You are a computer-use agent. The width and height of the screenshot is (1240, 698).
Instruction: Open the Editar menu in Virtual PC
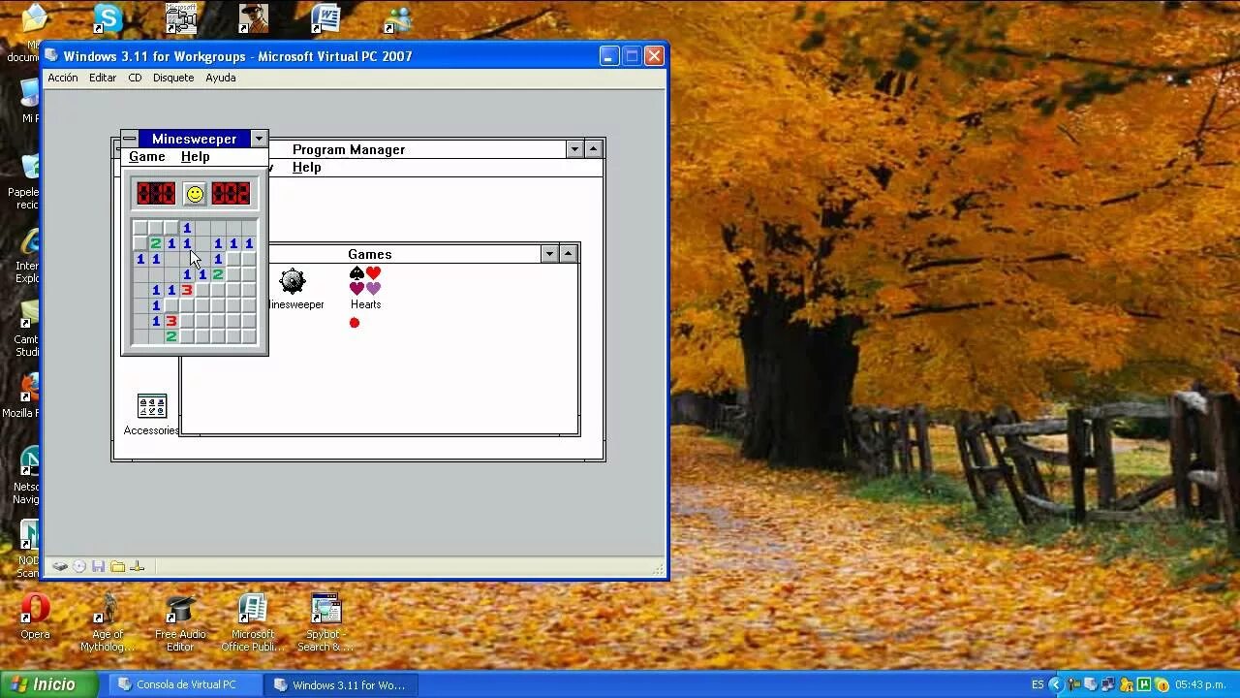click(x=103, y=78)
